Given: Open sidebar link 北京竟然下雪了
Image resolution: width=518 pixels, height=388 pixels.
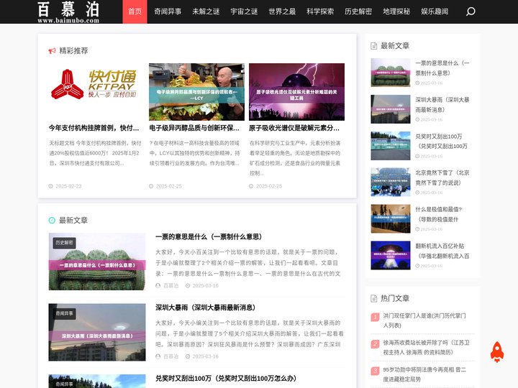Looking at the screenshot, I should tap(442, 177).
